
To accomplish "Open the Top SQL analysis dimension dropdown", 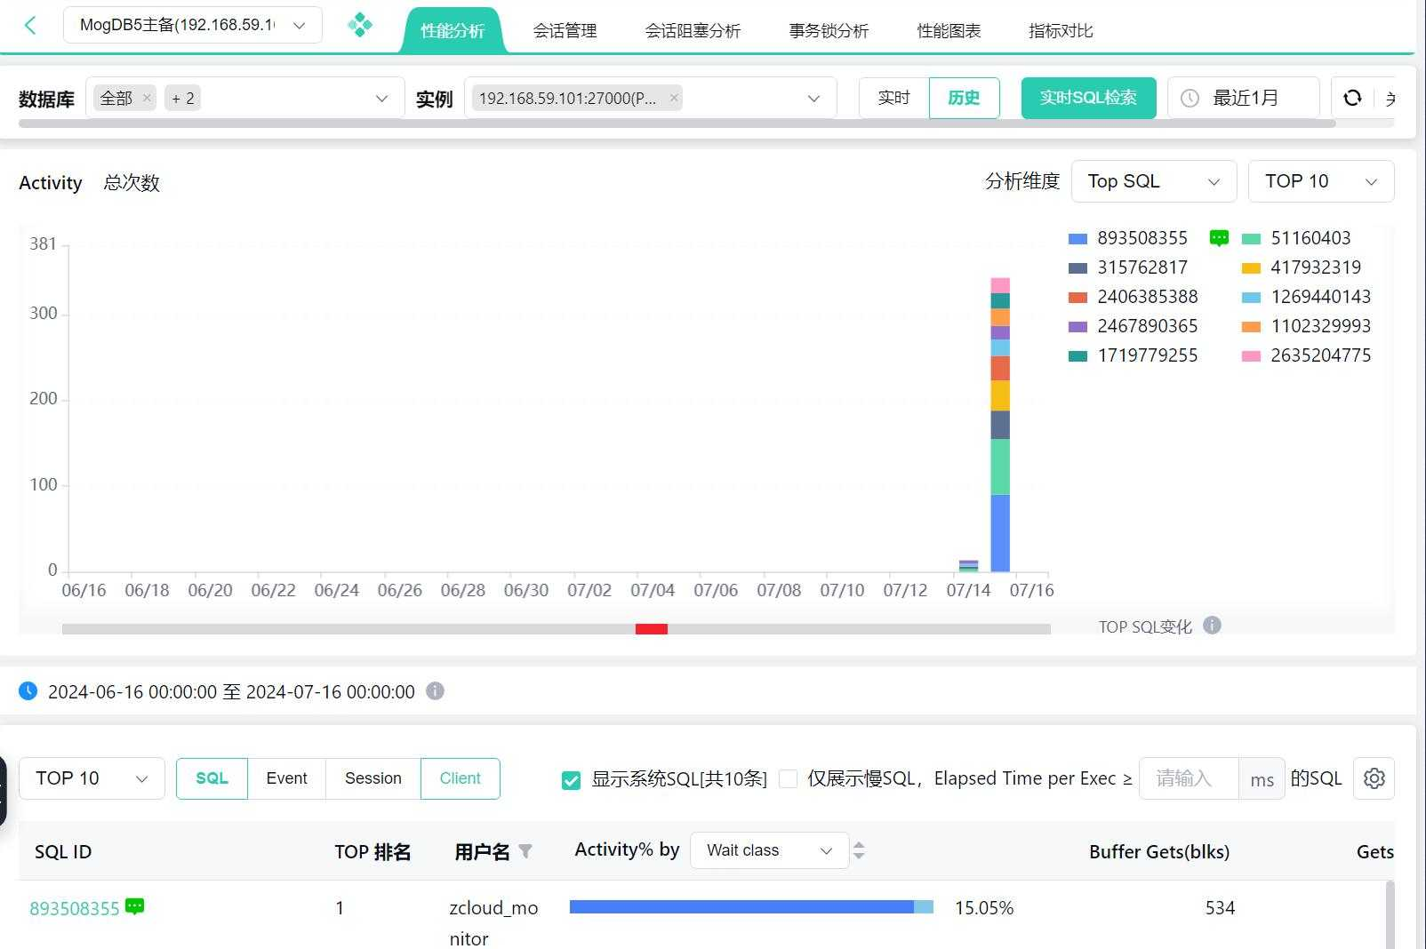I will [1154, 181].
